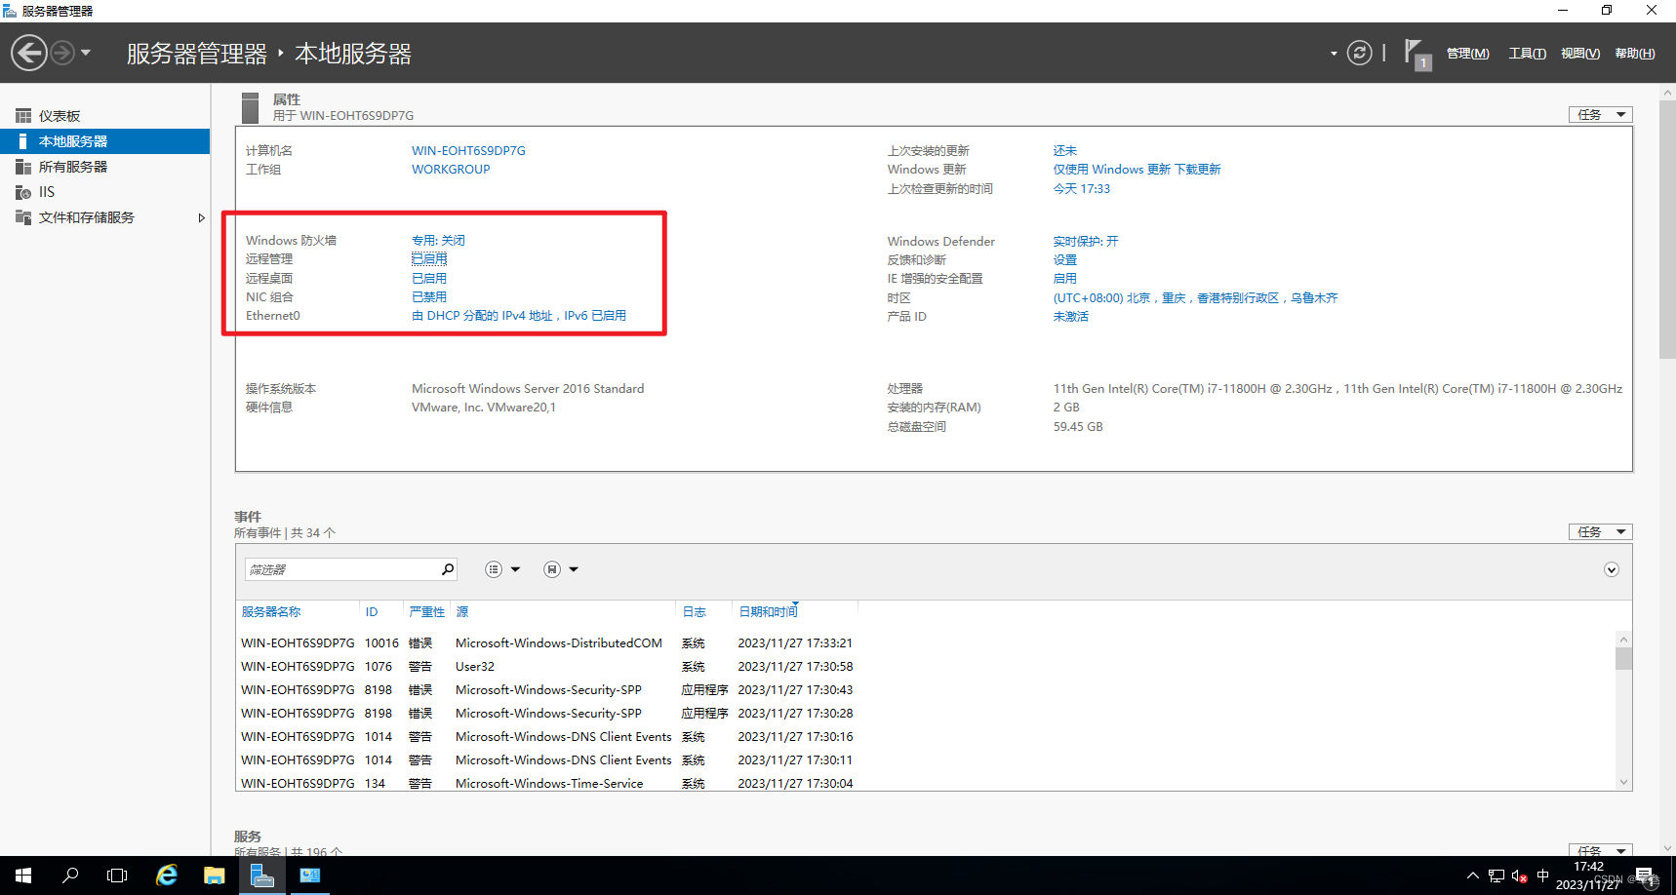This screenshot has height=895, width=1676.
Task: Open the Windows Start button
Action: [x=23, y=876]
